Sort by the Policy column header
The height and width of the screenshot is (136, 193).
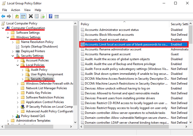(124, 24)
